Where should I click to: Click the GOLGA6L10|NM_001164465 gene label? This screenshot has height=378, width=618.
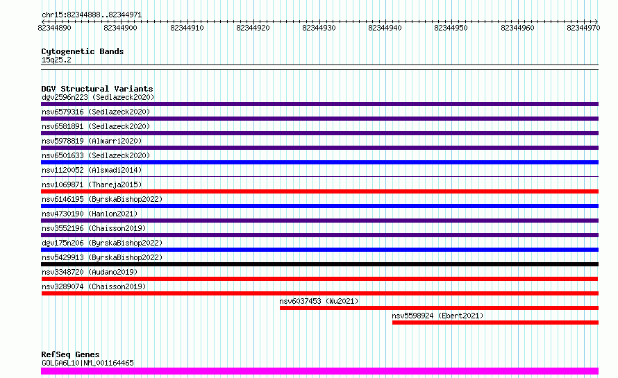pos(87,363)
